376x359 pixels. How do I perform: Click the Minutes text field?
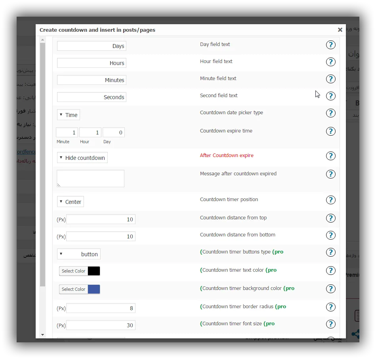[92, 80]
